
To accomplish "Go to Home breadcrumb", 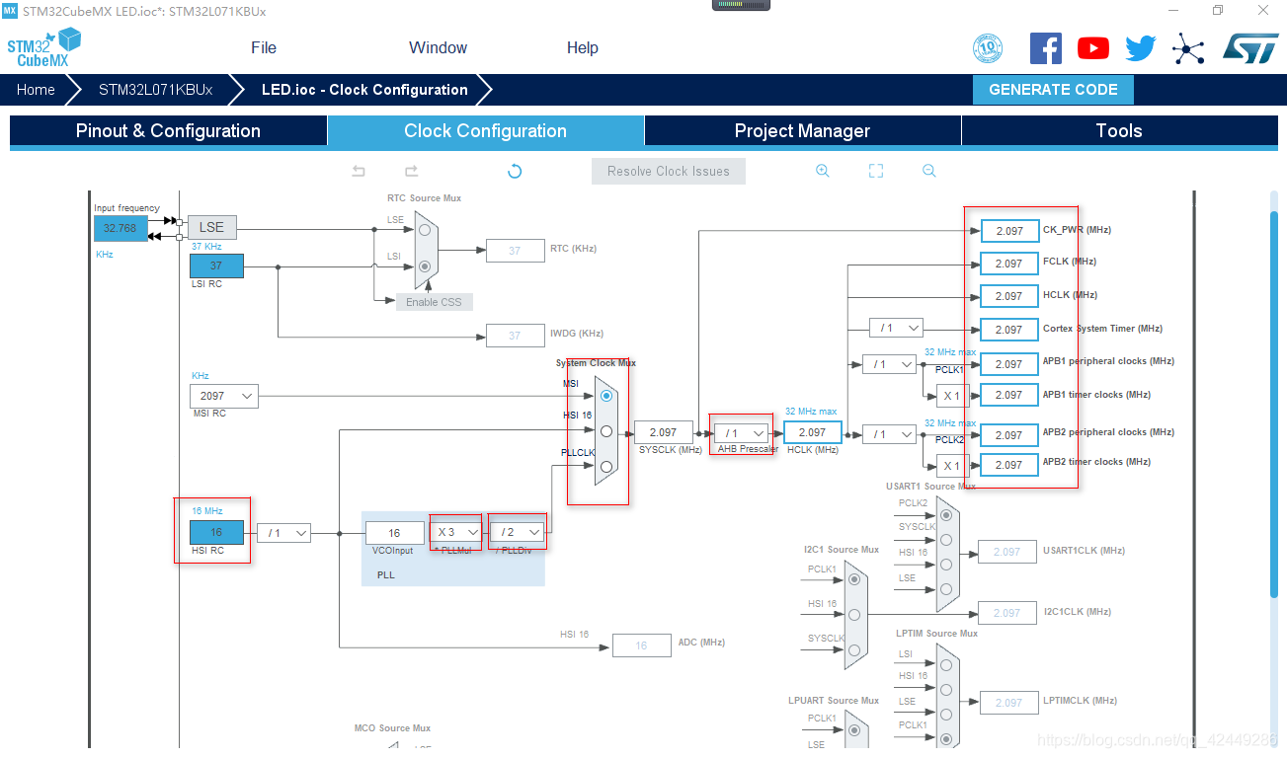I will click(x=36, y=89).
